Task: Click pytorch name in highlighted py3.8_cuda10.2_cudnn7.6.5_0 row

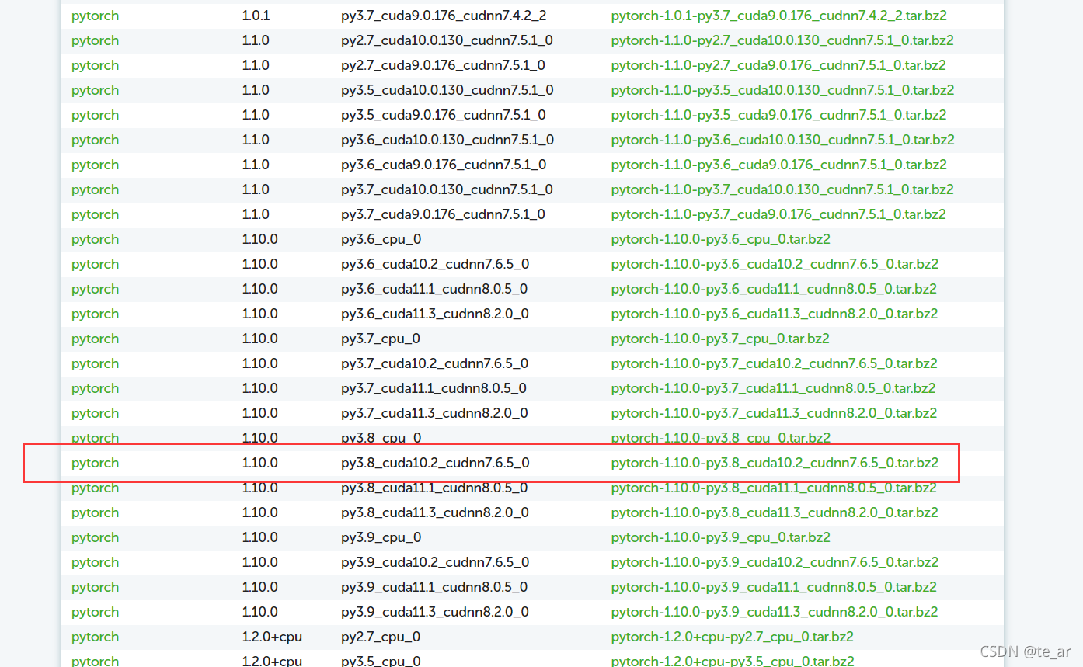Action: [x=95, y=463]
